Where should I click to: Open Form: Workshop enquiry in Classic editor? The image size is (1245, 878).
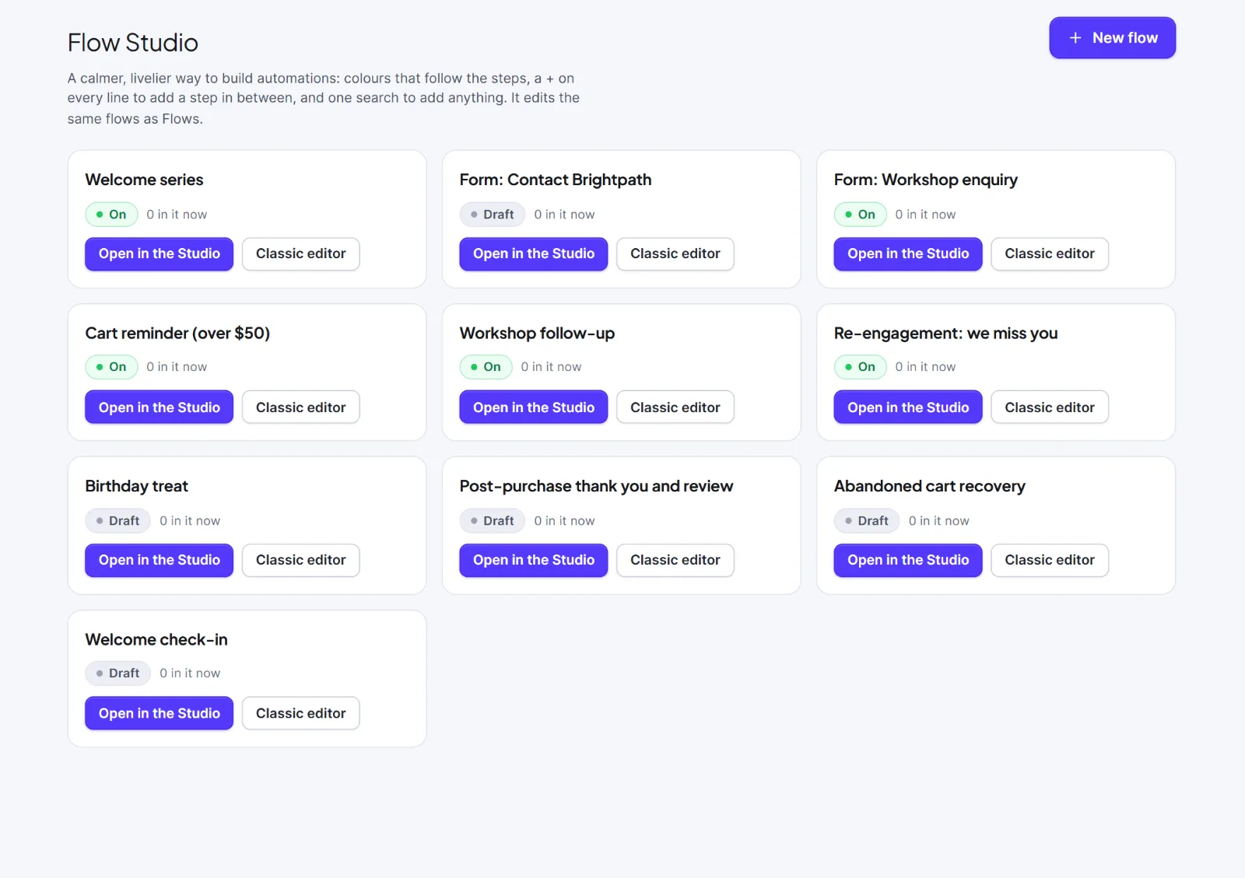point(1050,254)
